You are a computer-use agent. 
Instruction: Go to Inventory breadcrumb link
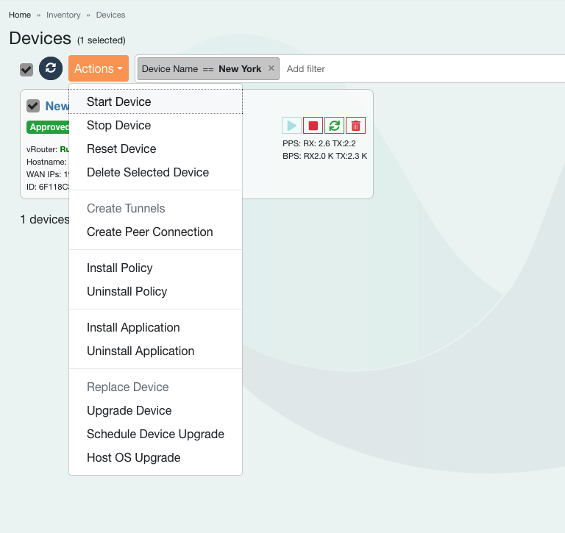[64, 15]
